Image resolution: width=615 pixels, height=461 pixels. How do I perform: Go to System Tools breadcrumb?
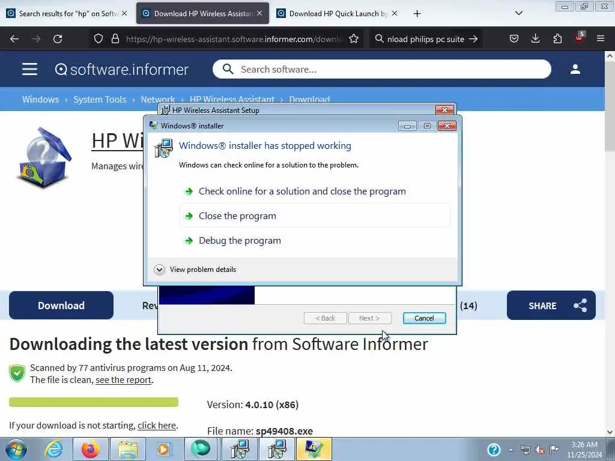(x=100, y=100)
